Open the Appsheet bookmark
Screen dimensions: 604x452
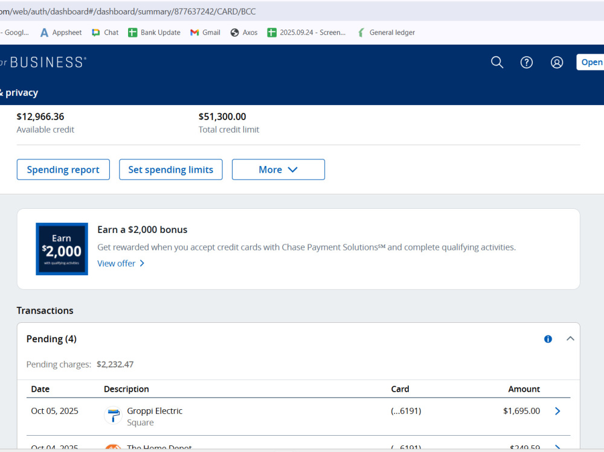61,33
